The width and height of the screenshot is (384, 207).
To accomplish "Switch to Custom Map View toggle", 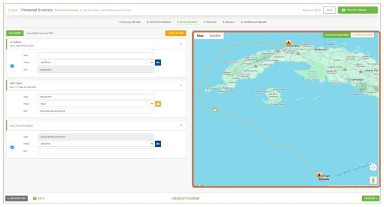I will click(x=362, y=35).
